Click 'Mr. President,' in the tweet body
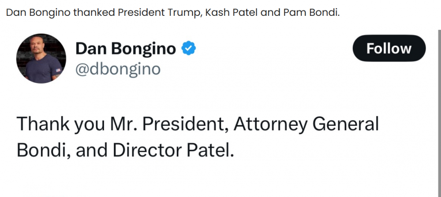 169,124
